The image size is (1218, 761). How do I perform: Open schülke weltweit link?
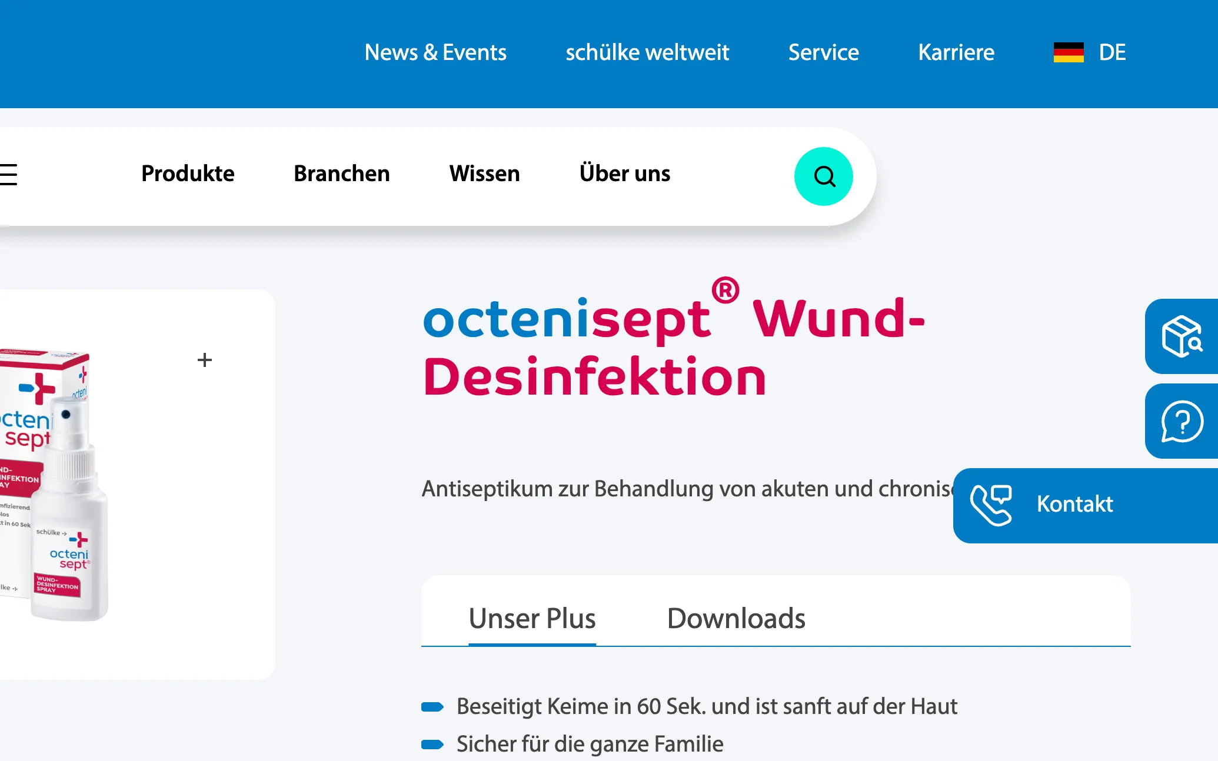point(647,52)
